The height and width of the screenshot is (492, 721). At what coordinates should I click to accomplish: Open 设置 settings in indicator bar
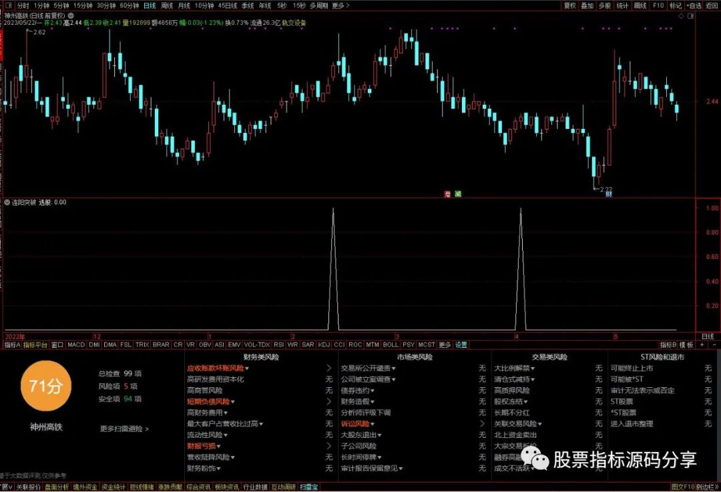[461, 344]
